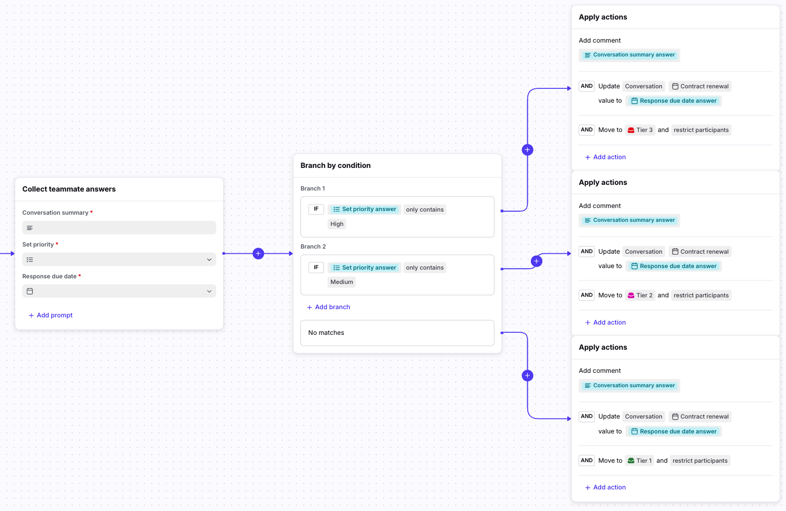786x511 pixels.
Task: Click Add branch link
Action: [329, 307]
